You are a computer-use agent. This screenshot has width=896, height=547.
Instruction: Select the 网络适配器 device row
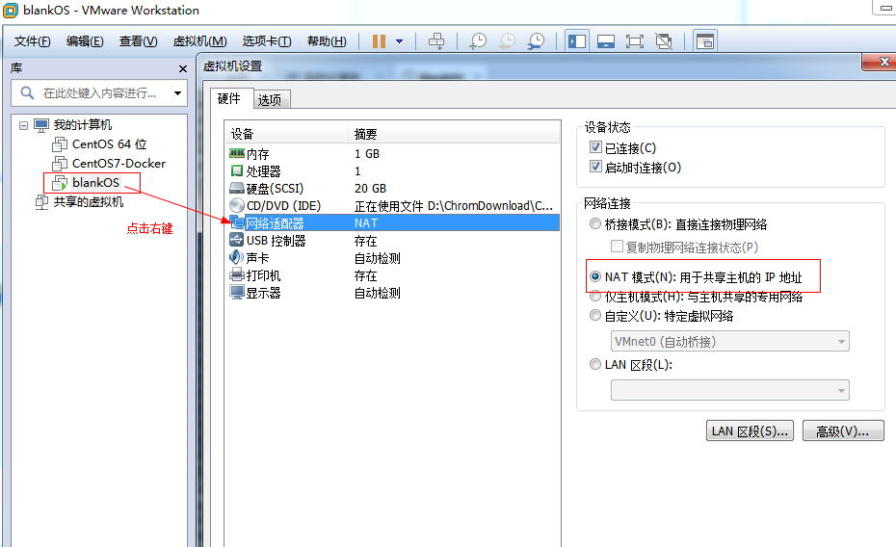click(x=392, y=222)
